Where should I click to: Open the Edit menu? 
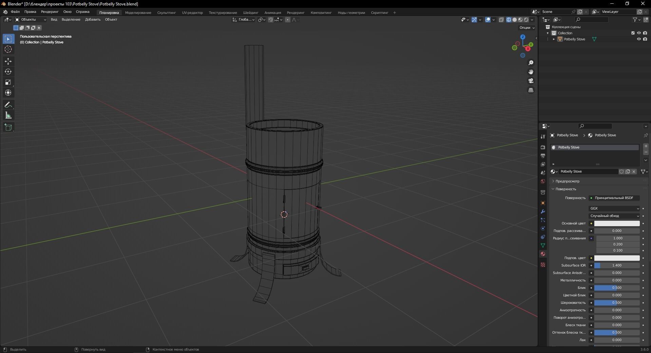[x=30, y=12]
